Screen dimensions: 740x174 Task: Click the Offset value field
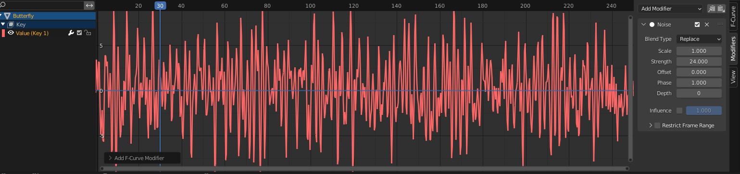(699, 72)
